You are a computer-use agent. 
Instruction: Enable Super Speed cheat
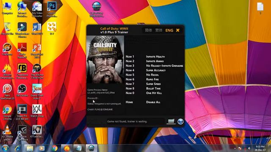(x=153, y=84)
